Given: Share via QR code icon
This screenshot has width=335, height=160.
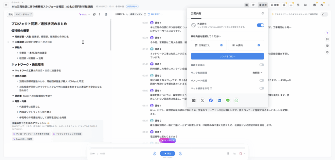Looking at the screenshot, I should click(x=194, y=100).
